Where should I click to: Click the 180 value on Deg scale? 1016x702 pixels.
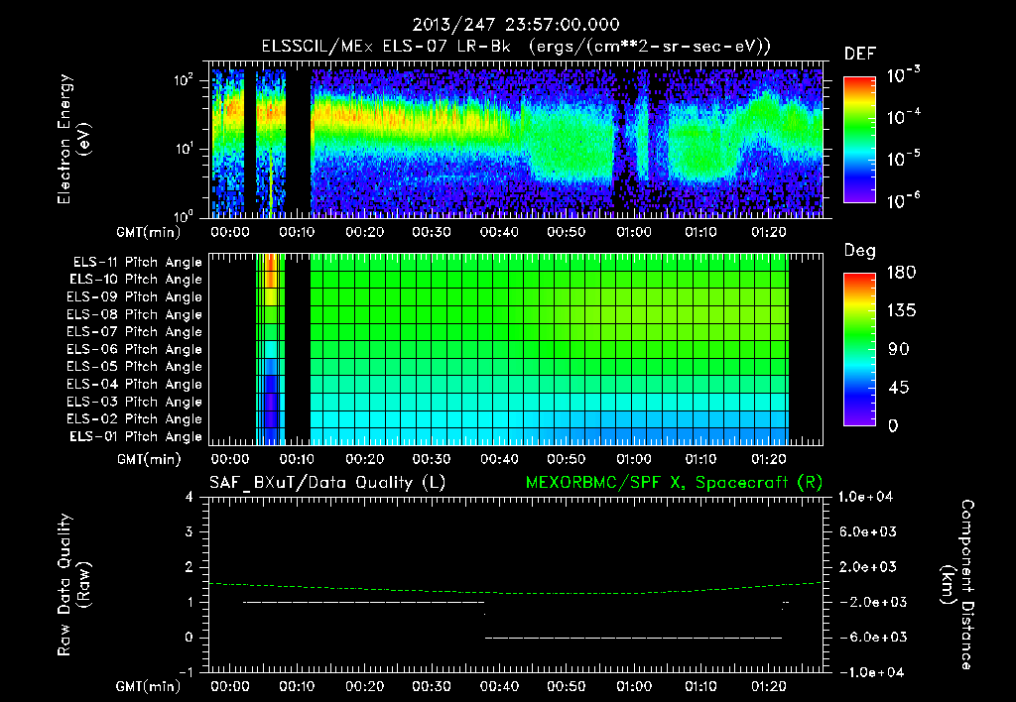901,273
